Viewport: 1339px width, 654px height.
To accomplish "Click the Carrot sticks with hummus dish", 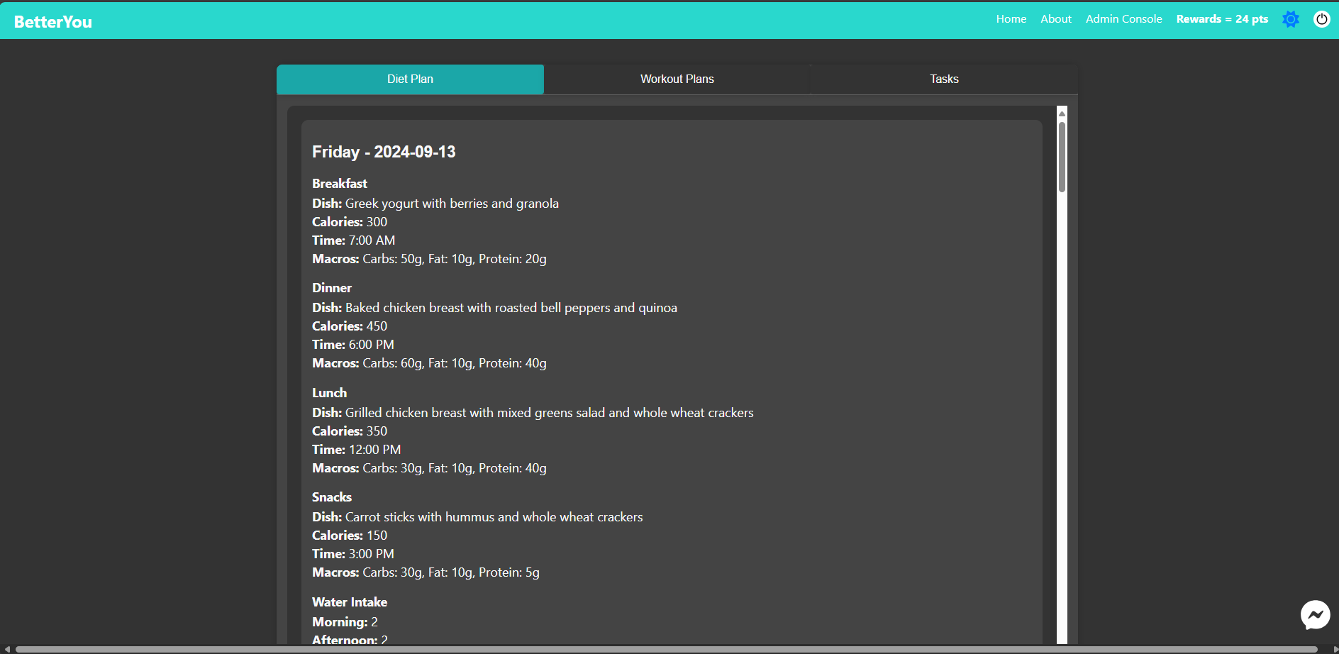I will coord(477,517).
